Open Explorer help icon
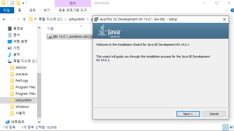234x131 pixels. 232,10
